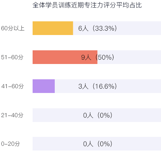
Task: Click the chart title 全体学员训练近期专注力评分平均占比
Action: pos(87,5)
